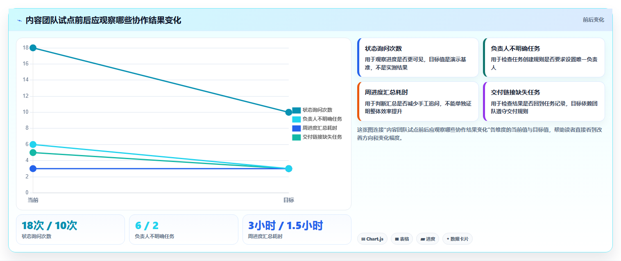Click the 状态询问次数 caption under 18次 / 10次

point(36,236)
